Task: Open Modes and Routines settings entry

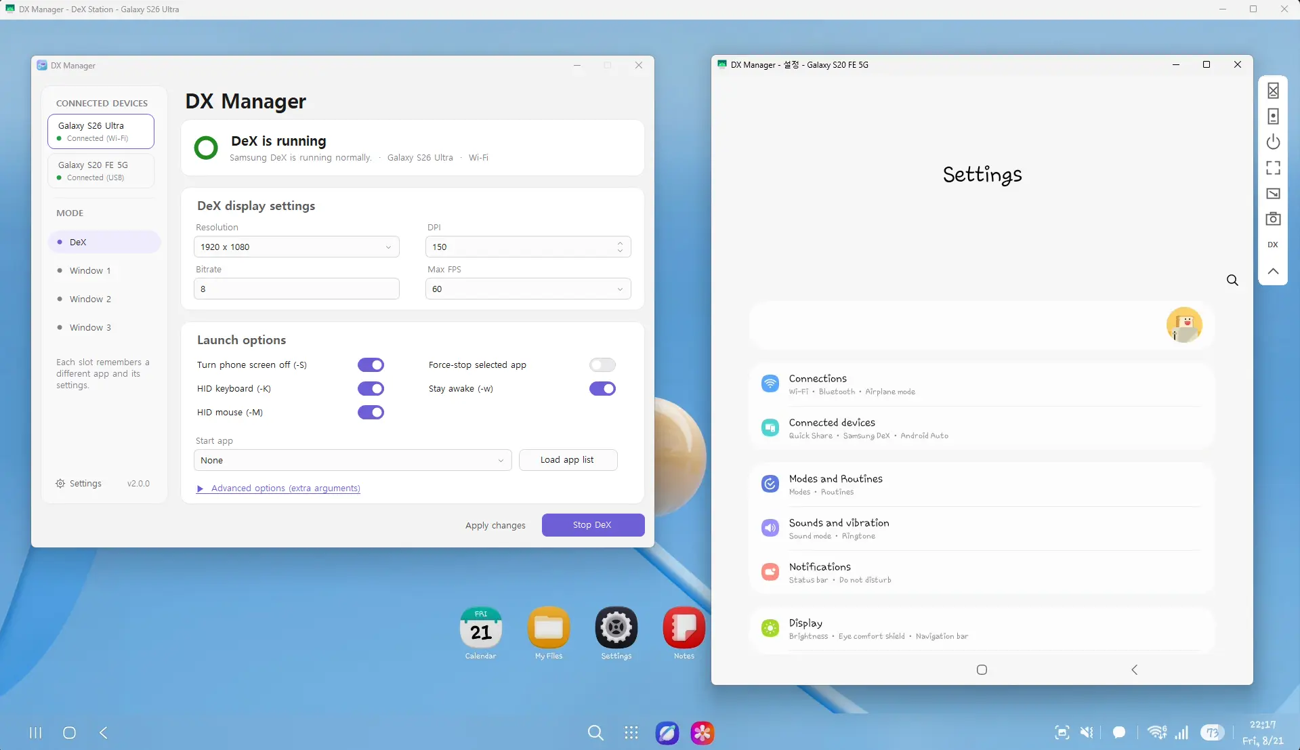Action: pyautogui.click(x=982, y=484)
